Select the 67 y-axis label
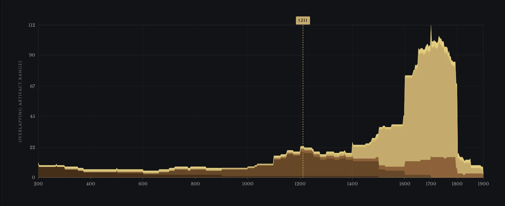505x206 pixels. 32,86
